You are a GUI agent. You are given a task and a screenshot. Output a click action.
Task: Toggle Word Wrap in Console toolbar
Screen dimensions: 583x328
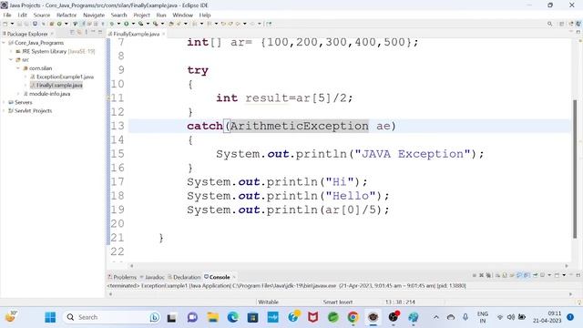pyautogui.click(x=512, y=275)
